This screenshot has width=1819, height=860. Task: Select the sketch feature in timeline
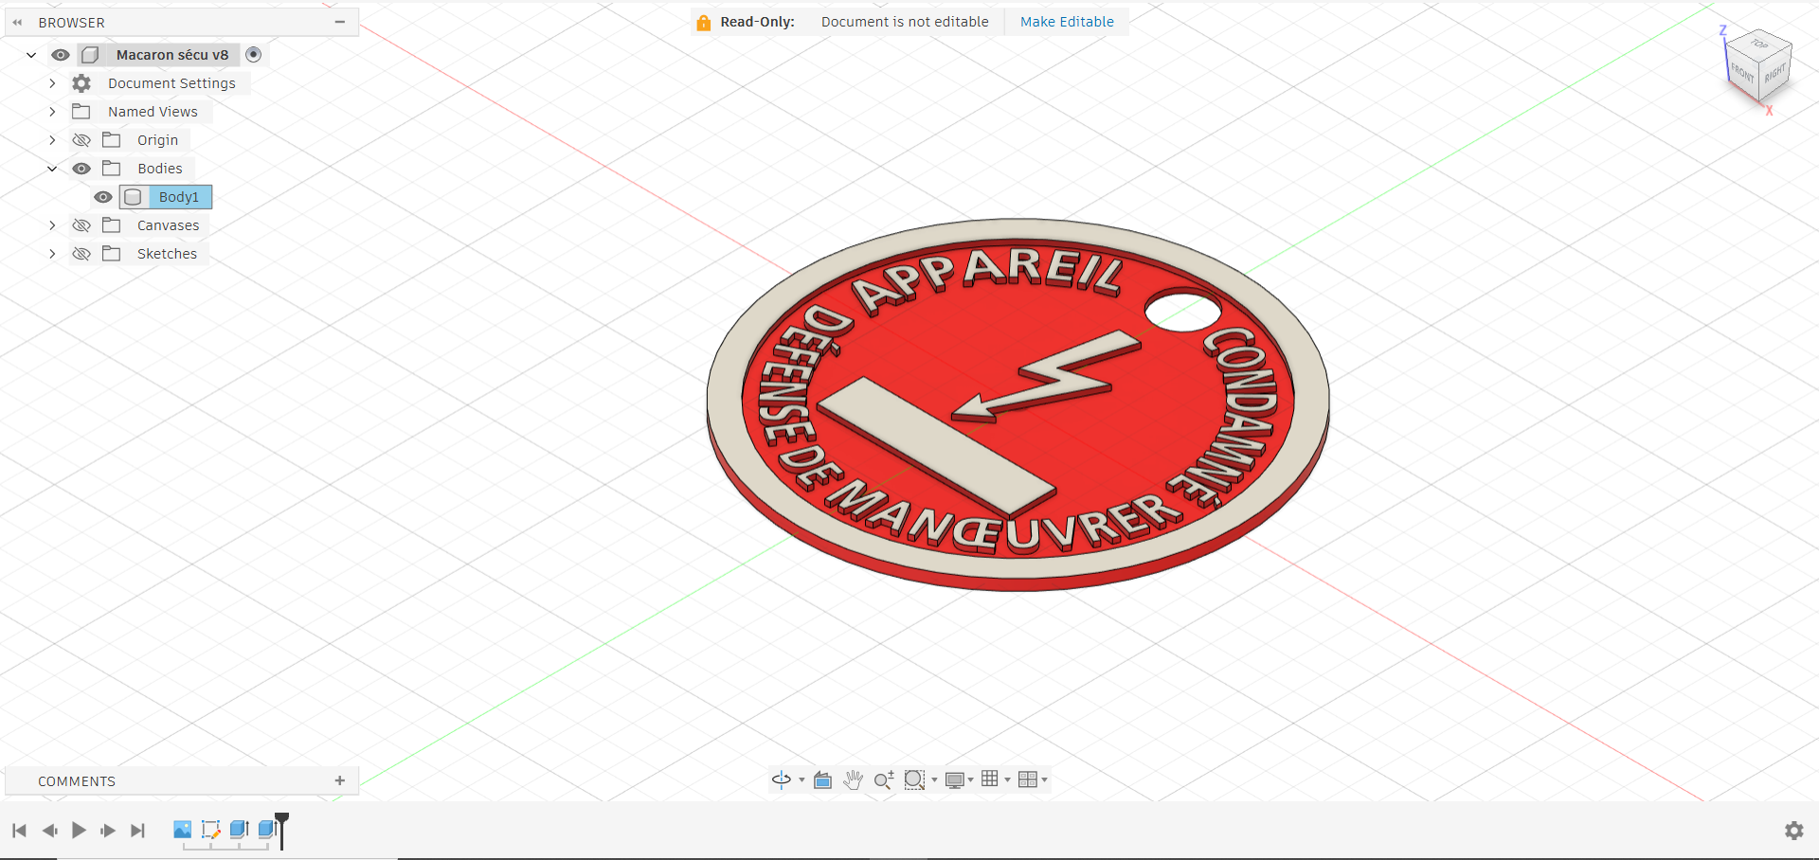click(x=210, y=830)
